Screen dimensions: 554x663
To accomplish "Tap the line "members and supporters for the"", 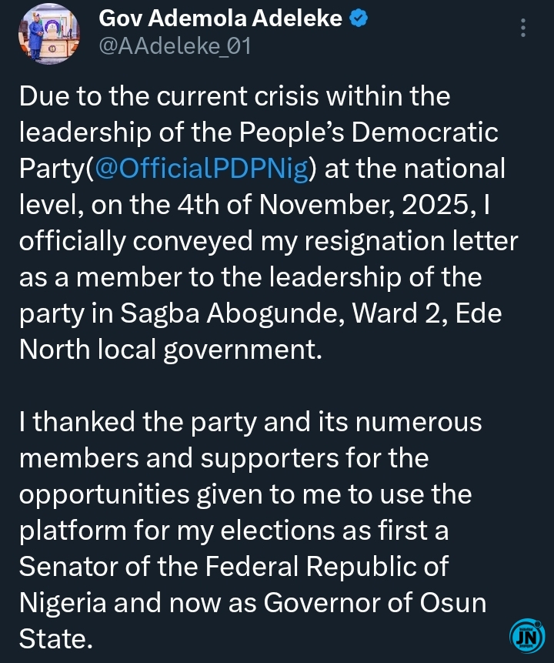I will point(224,458).
